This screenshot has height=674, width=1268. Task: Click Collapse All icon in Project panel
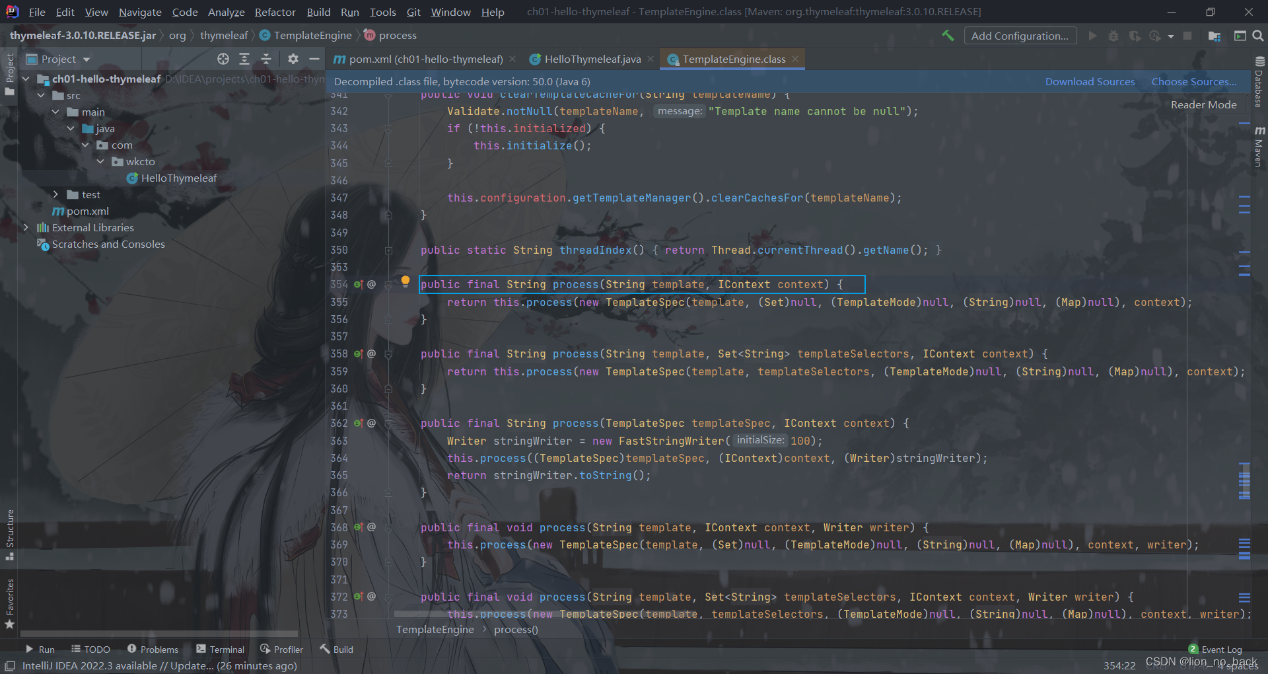pyautogui.click(x=266, y=59)
